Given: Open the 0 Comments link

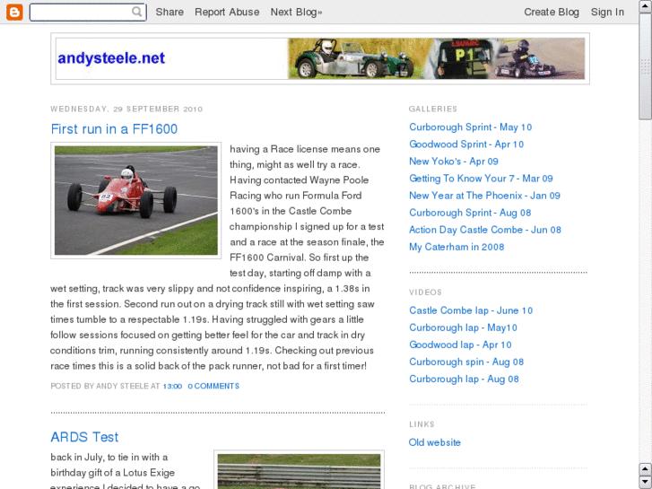Looking at the screenshot, I should (213, 386).
